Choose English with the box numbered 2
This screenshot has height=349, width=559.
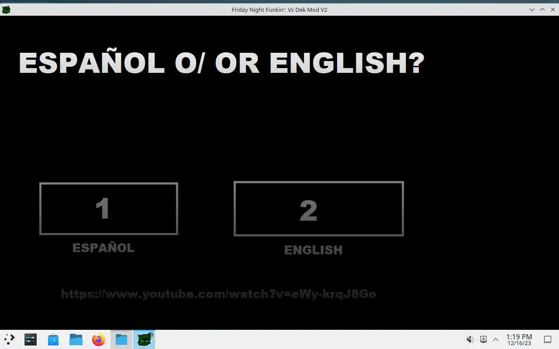click(319, 209)
